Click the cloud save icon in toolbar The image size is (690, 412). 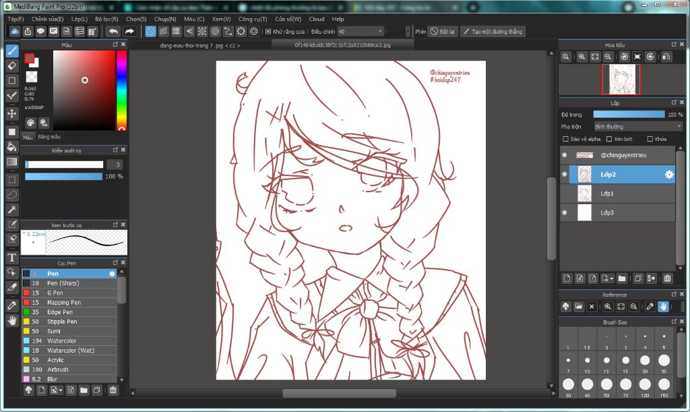coord(15,31)
